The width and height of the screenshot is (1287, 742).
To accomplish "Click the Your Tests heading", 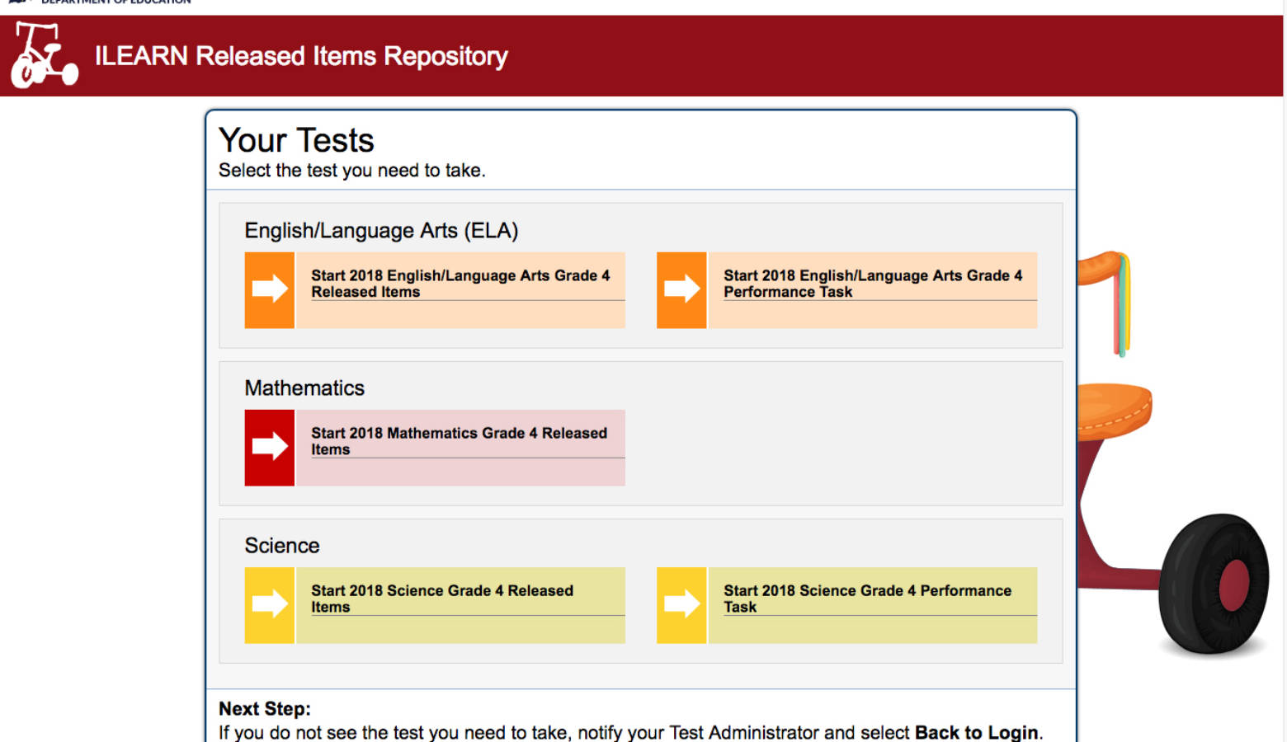I will pyautogui.click(x=296, y=140).
